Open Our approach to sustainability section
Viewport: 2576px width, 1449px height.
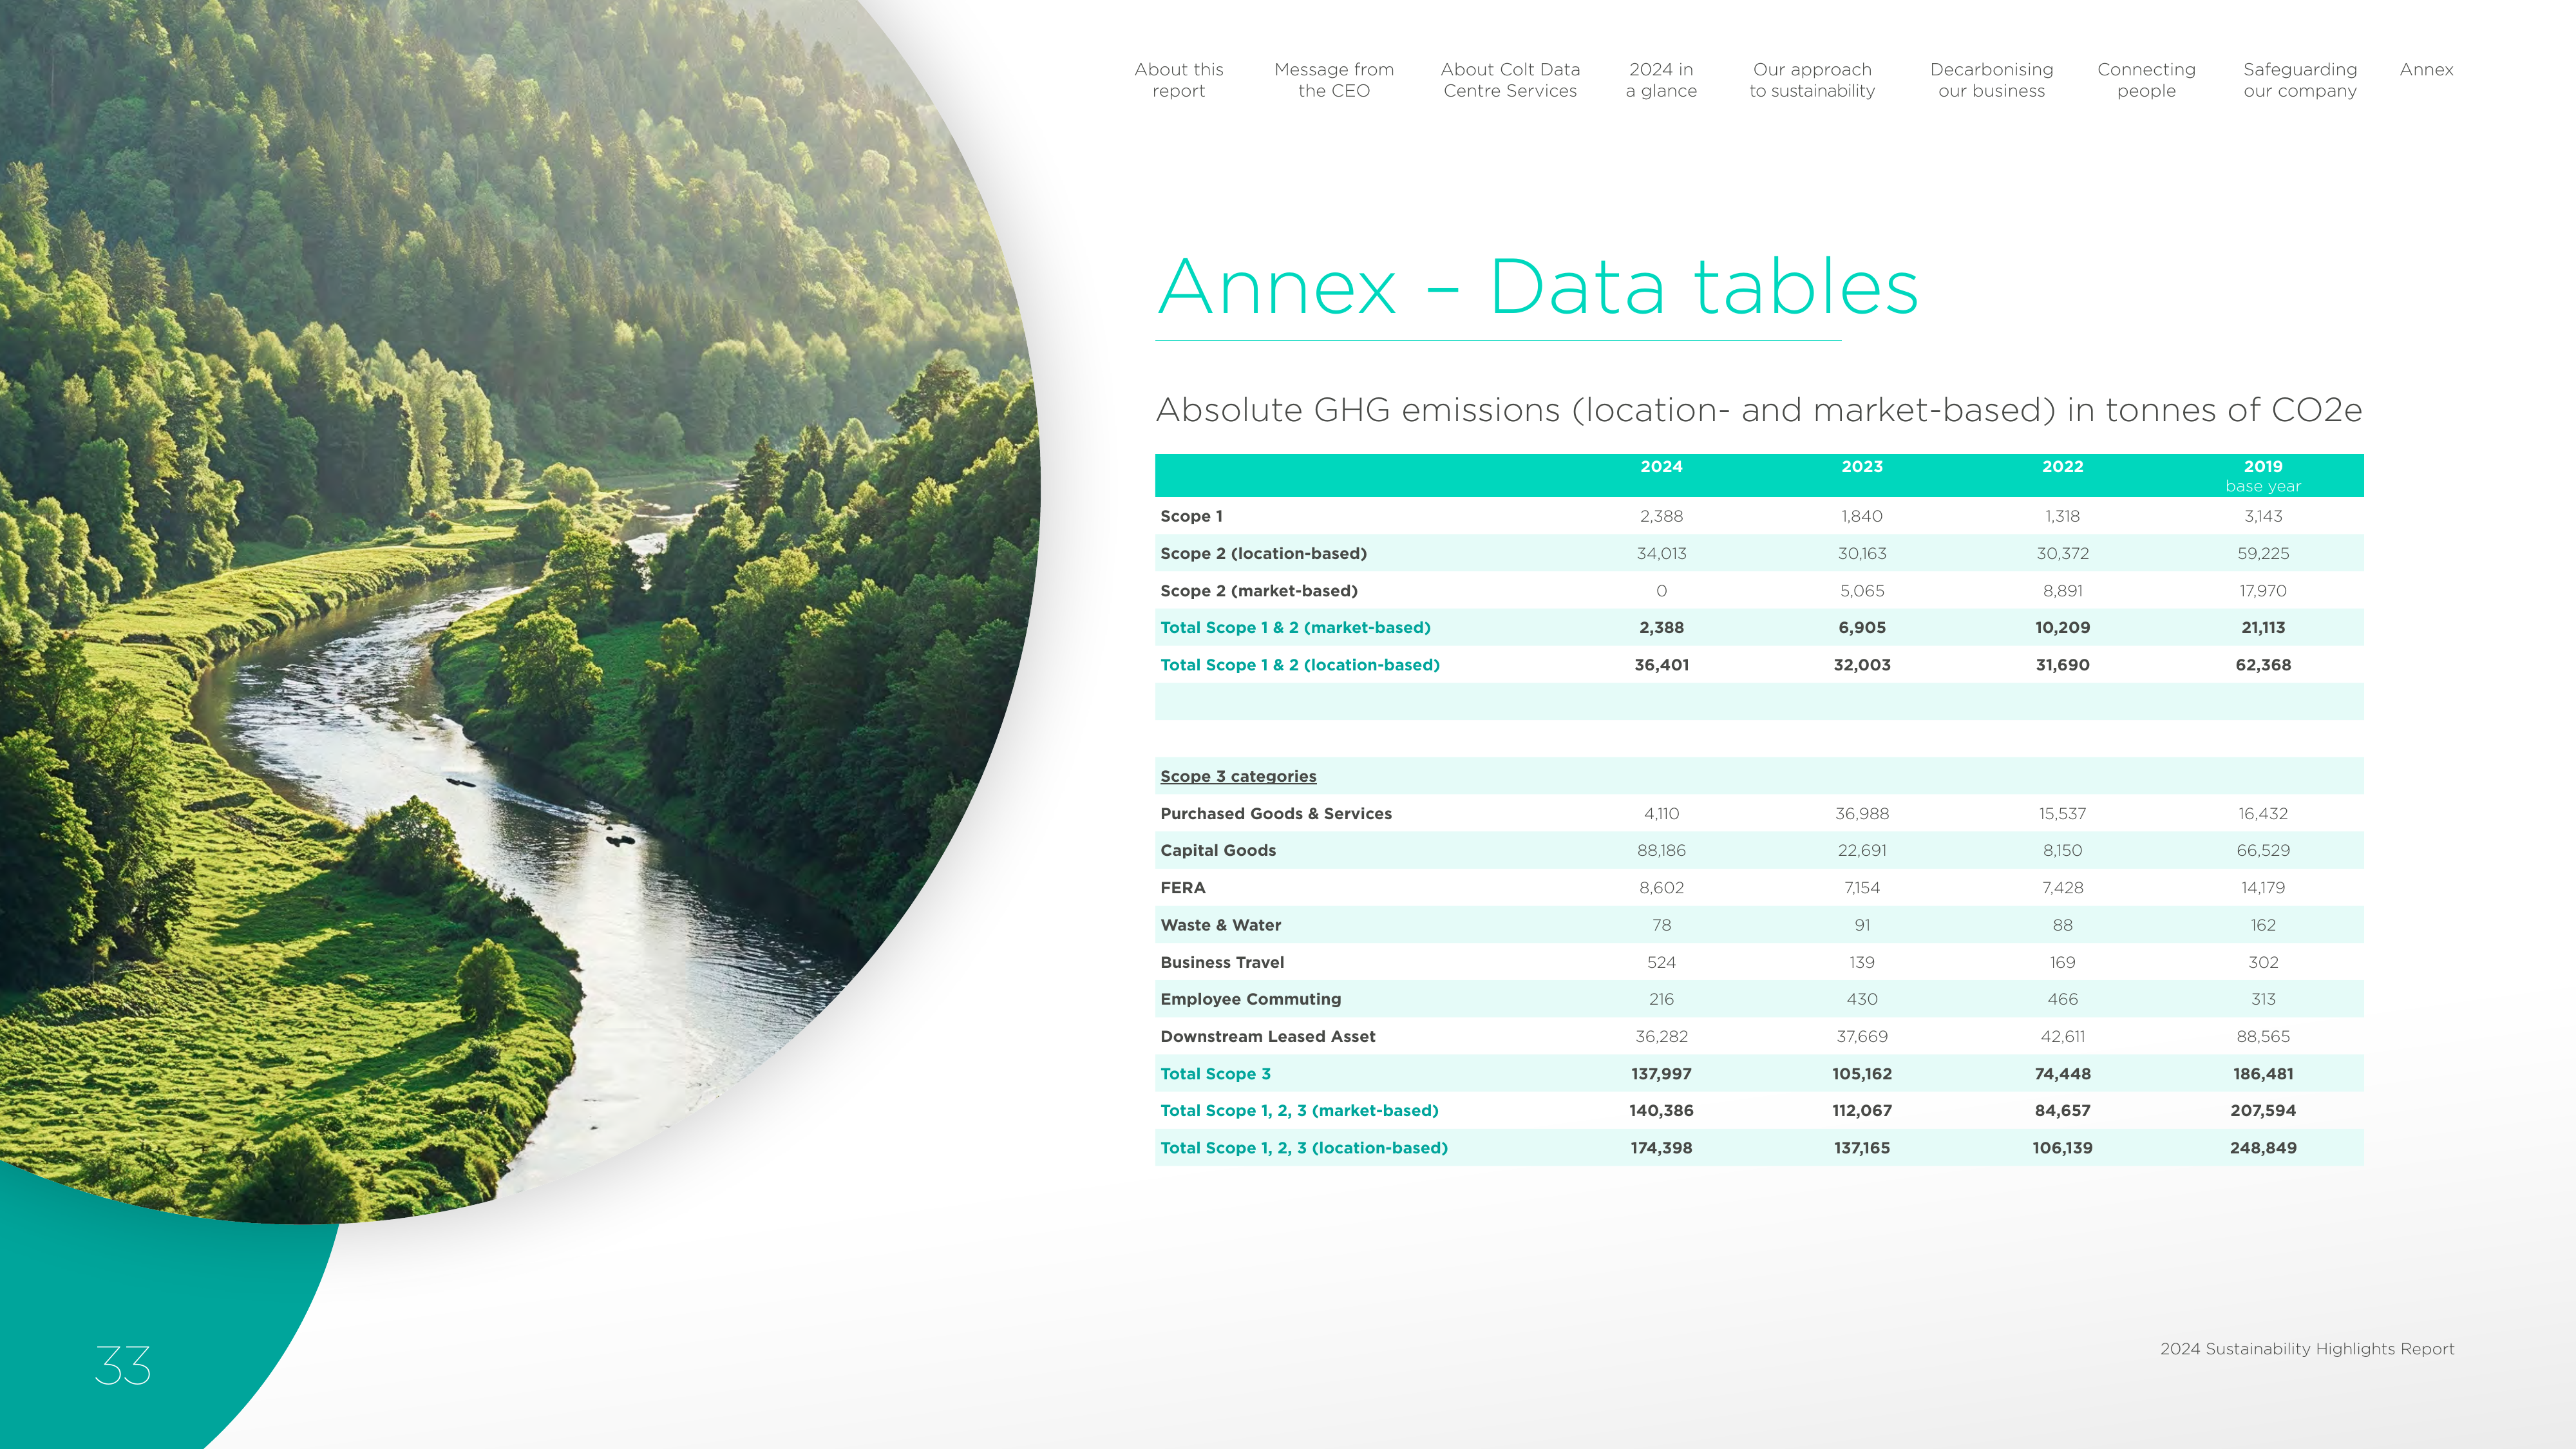click(x=1812, y=80)
